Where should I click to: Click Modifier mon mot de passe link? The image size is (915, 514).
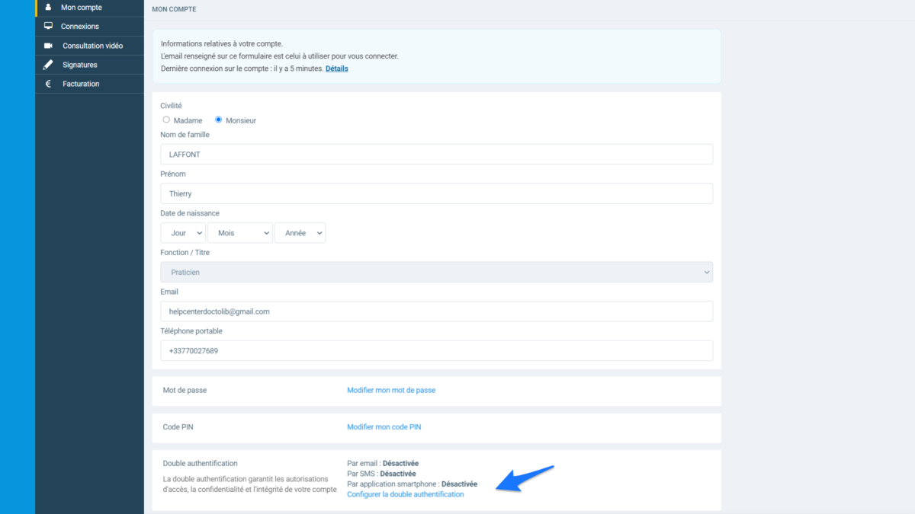[x=391, y=390]
